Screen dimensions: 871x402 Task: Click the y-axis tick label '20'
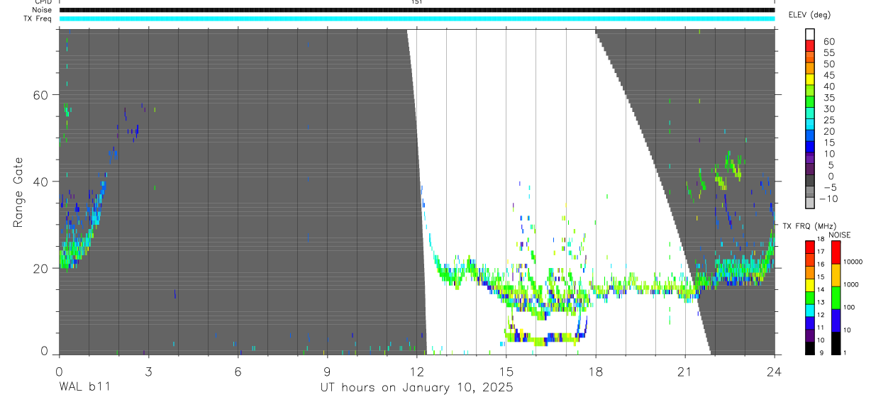43,268
